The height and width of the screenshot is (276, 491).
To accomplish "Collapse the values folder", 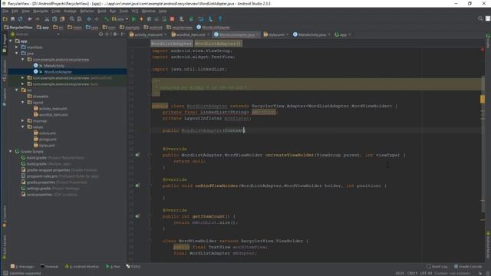I will [x=23, y=127].
